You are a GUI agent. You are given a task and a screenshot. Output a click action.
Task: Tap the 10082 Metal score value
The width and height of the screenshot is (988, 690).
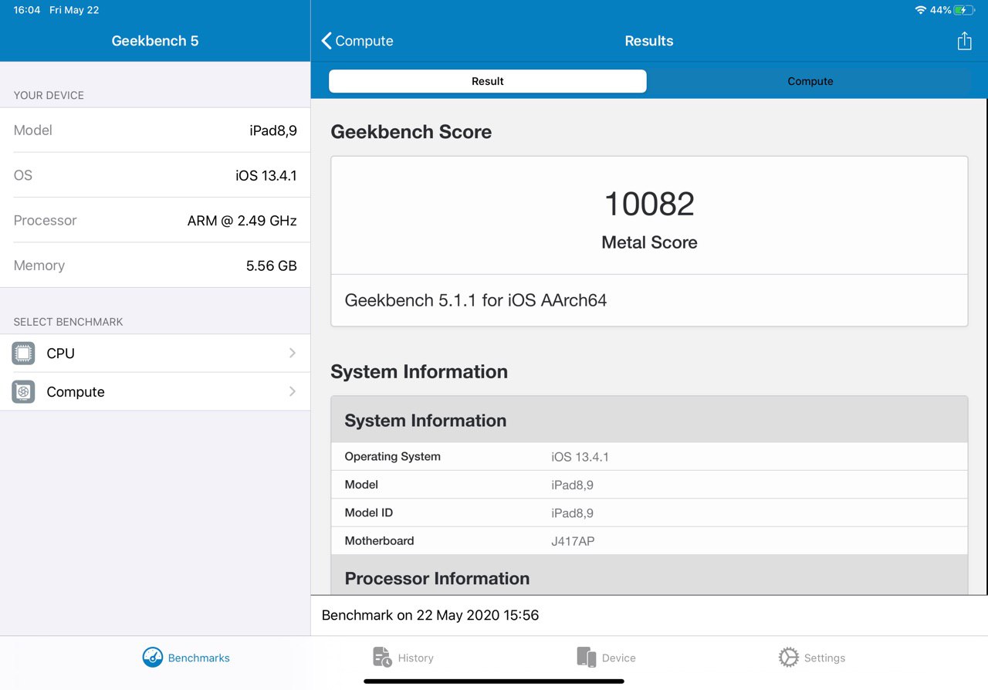pyautogui.click(x=649, y=205)
